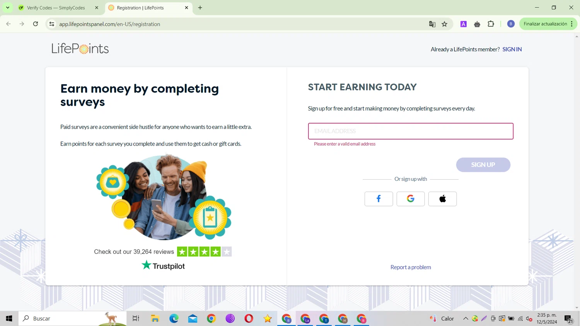Click the SIGN UP button
The width and height of the screenshot is (580, 326).
tap(483, 165)
